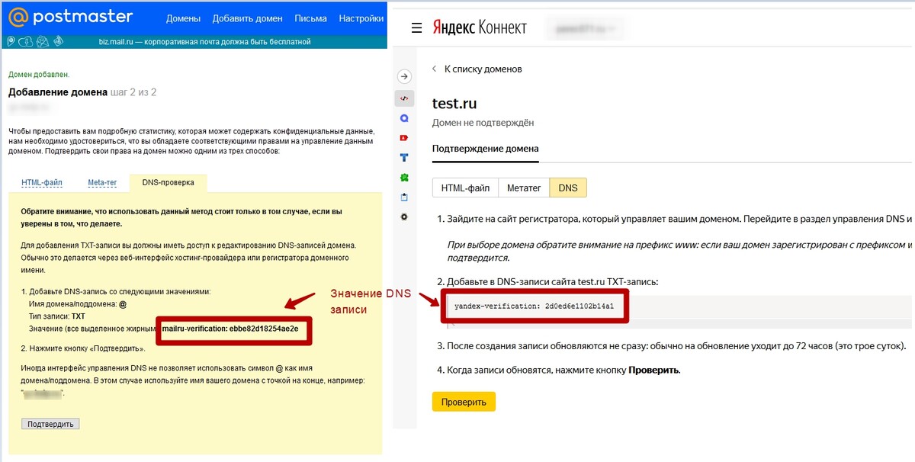Screen dimensions: 915x462
Task: Switch to Meta-тег tab in postmaster
Action: coord(102,183)
